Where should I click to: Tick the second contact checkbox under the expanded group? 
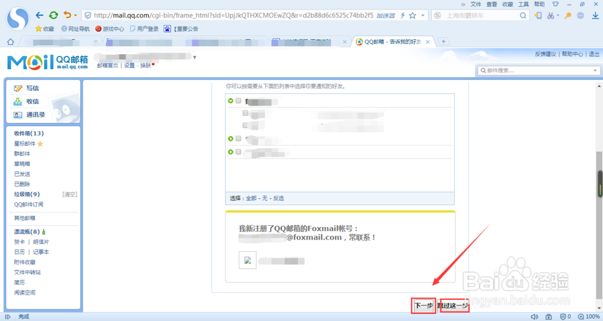(245, 125)
